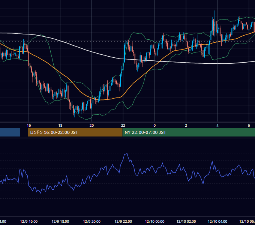Click the upper axis hour label 6
This screenshot has width=255, height=225.
click(x=249, y=126)
